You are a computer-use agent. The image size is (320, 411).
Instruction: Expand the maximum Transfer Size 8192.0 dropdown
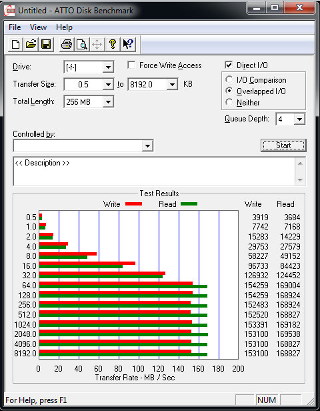(x=172, y=85)
